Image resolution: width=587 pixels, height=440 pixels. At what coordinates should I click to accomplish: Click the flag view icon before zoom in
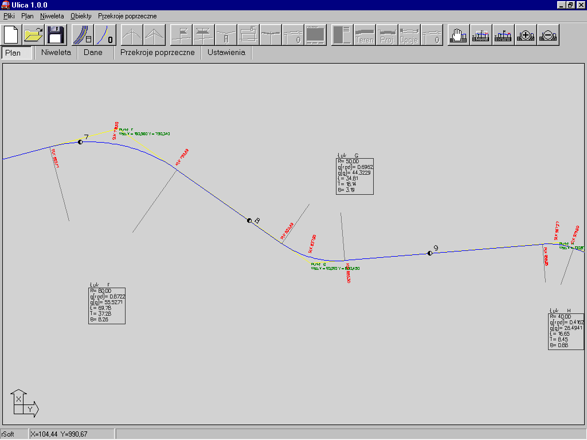503,35
